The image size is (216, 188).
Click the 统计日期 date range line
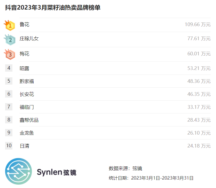(x=151, y=178)
